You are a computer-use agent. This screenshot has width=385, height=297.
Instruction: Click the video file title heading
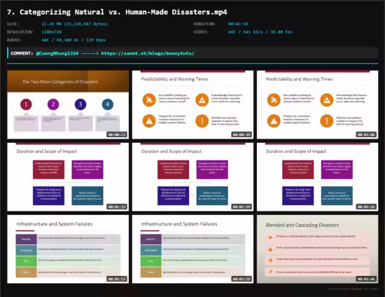tap(117, 12)
